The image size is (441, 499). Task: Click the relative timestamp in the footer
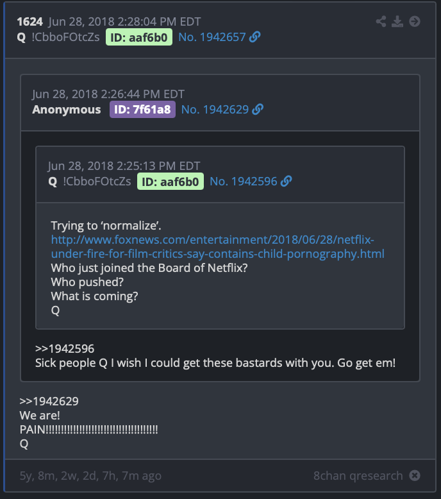pyautogui.click(x=90, y=476)
